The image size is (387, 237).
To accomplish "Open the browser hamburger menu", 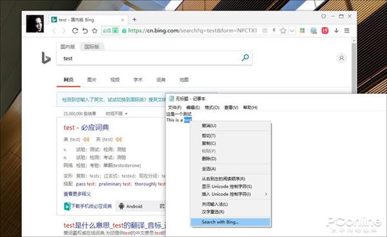I will pyautogui.click(x=347, y=30).
